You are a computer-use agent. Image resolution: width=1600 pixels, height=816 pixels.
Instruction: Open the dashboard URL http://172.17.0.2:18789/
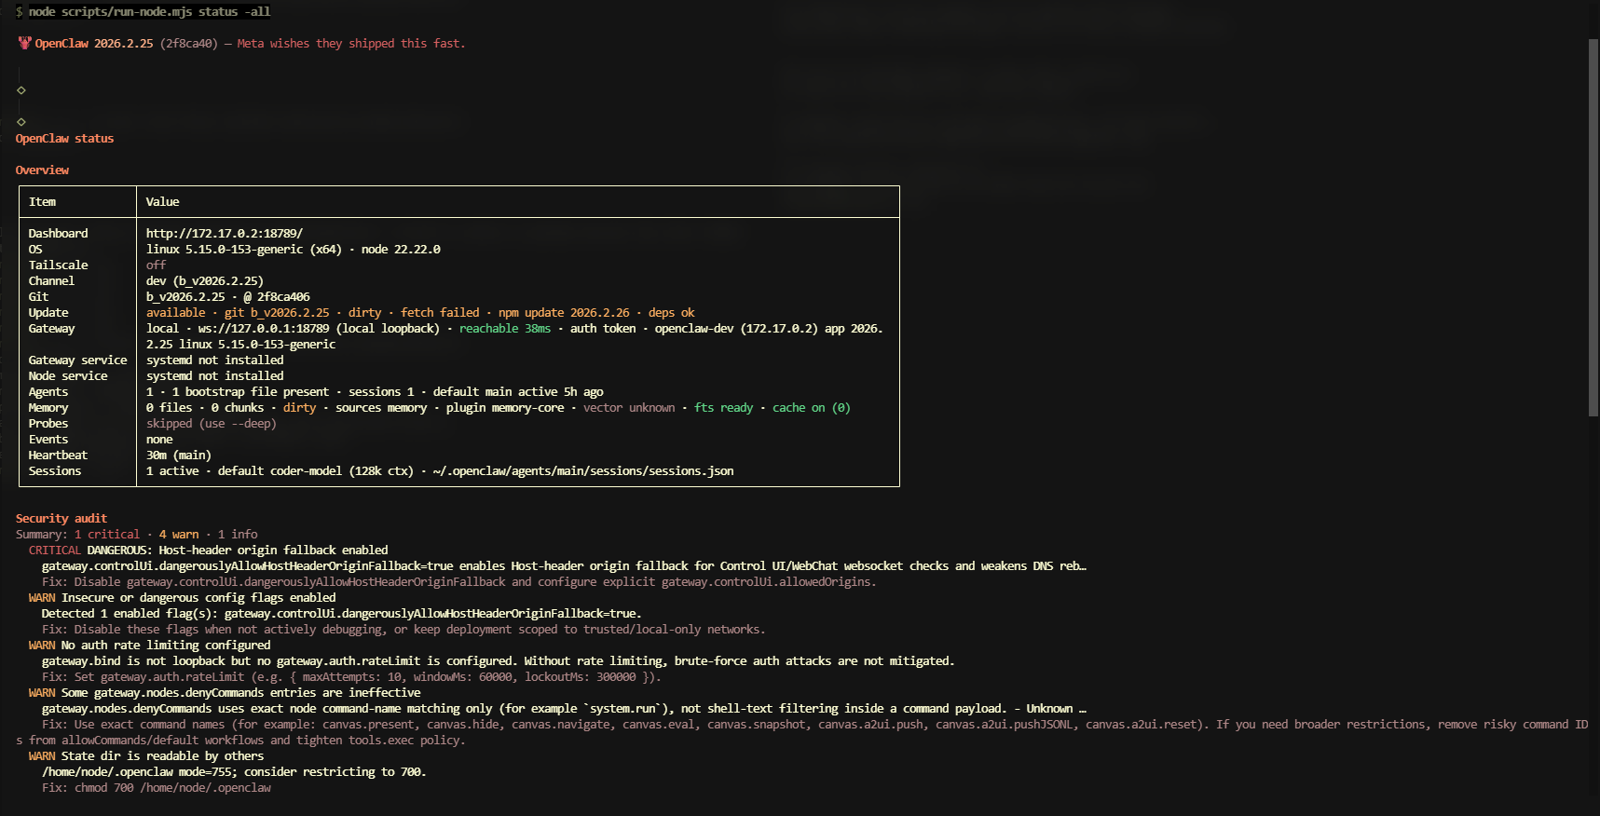point(225,234)
